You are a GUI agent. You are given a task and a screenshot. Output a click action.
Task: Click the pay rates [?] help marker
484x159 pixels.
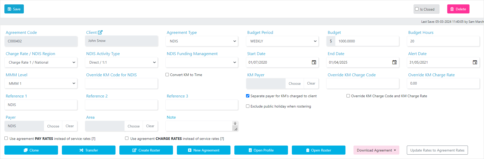pos(93,139)
